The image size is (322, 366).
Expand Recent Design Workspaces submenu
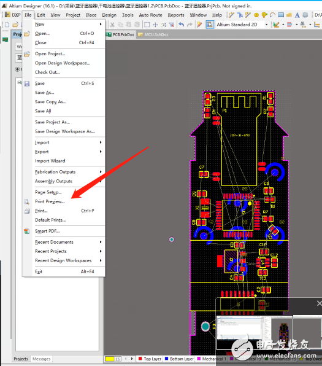click(x=101, y=260)
